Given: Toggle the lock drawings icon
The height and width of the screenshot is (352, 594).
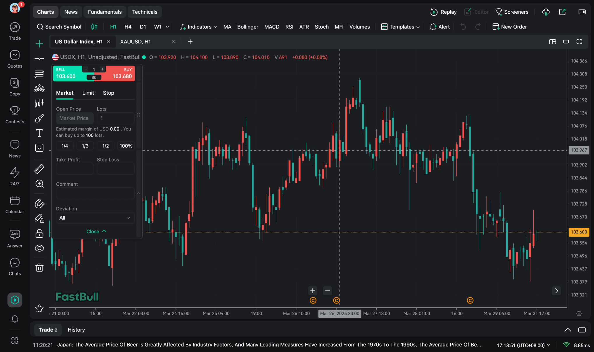Looking at the screenshot, I should (39, 233).
